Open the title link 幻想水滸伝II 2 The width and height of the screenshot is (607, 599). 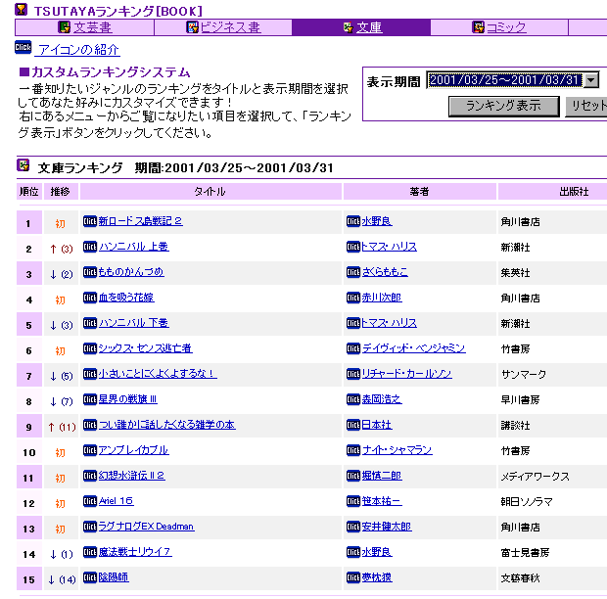tap(131, 476)
